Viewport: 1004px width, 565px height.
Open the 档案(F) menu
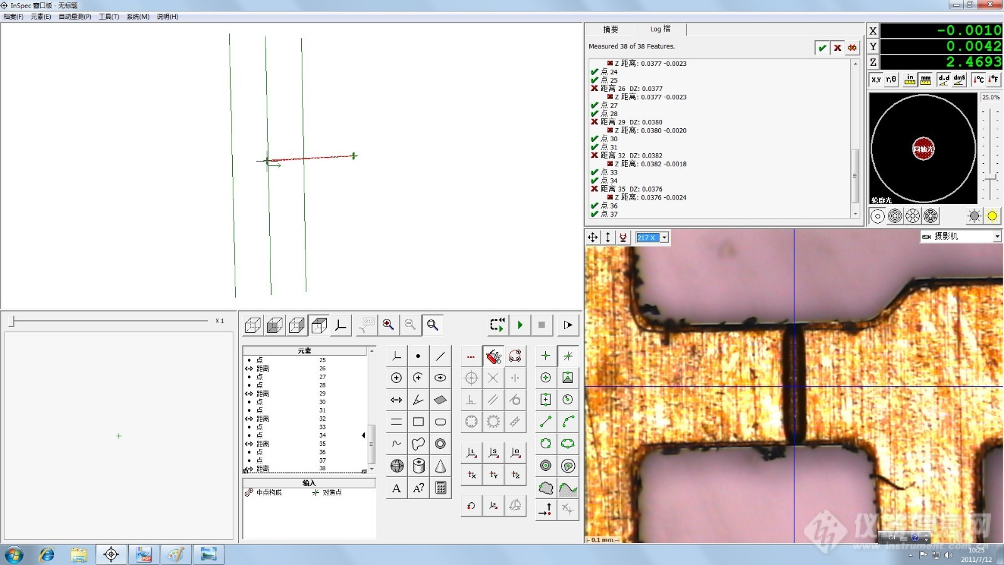(14, 17)
